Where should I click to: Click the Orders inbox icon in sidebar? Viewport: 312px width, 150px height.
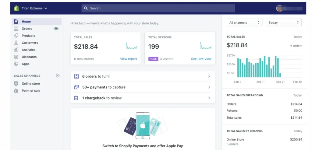coord(16,29)
